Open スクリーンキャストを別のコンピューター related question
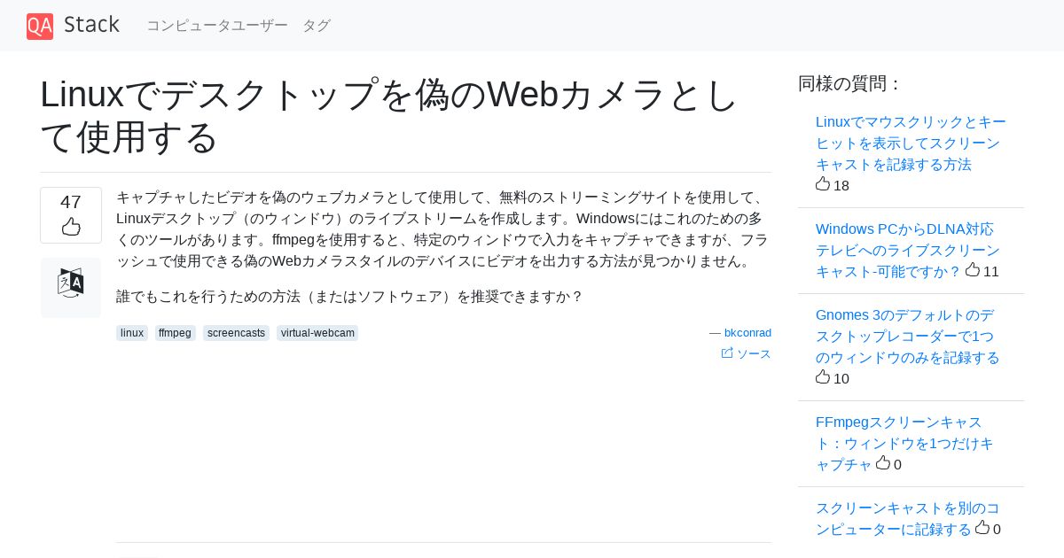Image resolution: width=1064 pixels, height=558 pixels. (x=908, y=518)
